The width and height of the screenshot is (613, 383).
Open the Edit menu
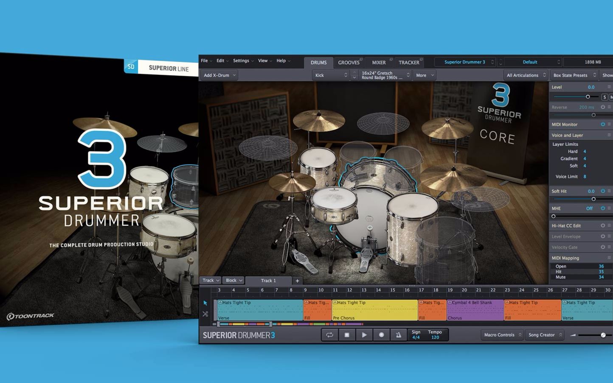(x=222, y=61)
